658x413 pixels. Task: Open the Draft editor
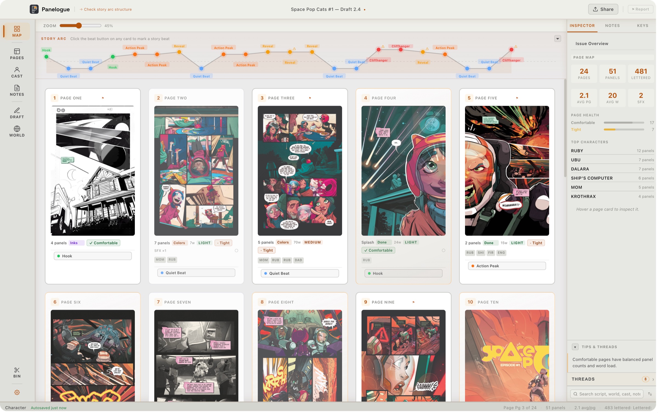(x=17, y=113)
